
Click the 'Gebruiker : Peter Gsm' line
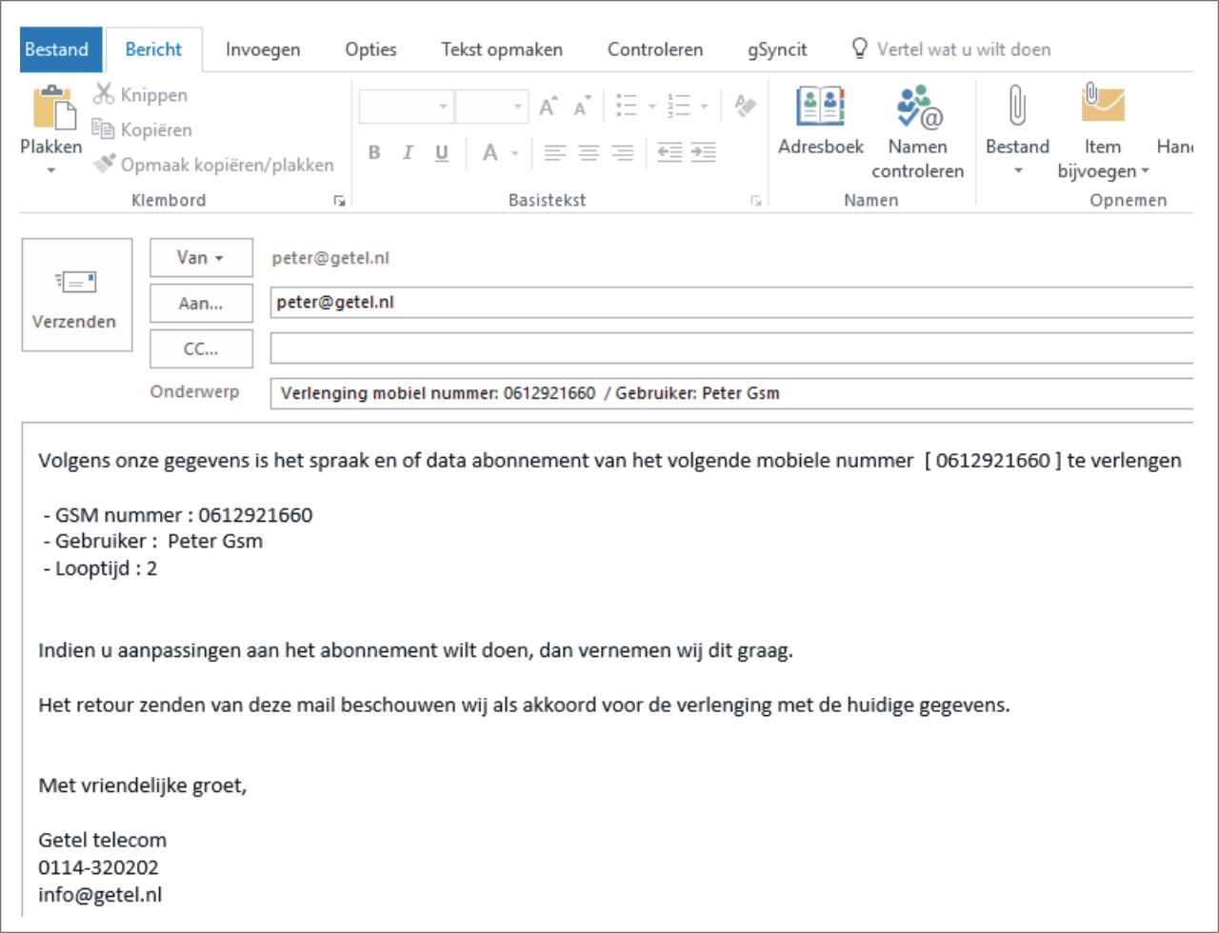tap(153, 542)
